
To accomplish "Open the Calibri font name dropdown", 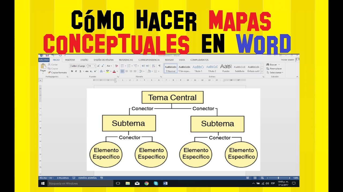I will tap(86, 66).
